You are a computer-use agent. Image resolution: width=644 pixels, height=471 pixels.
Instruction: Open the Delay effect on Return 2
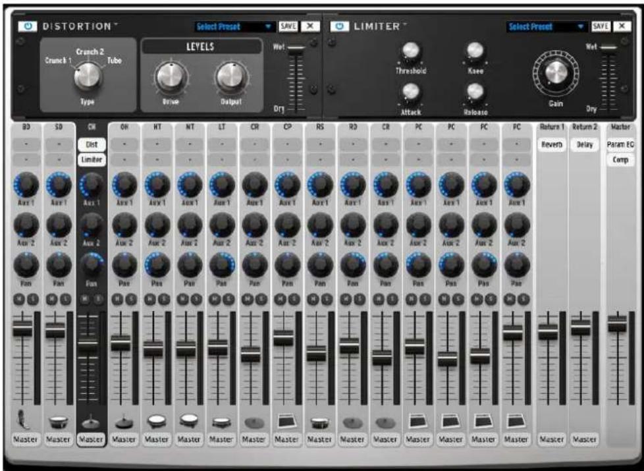point(585,144)
